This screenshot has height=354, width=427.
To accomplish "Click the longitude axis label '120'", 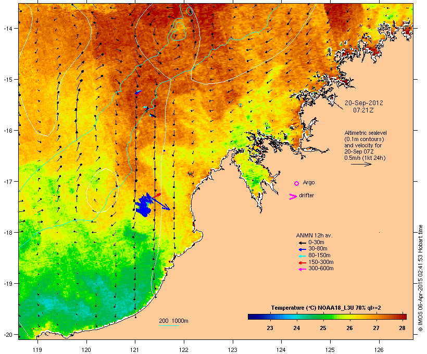I will [86, 349].
